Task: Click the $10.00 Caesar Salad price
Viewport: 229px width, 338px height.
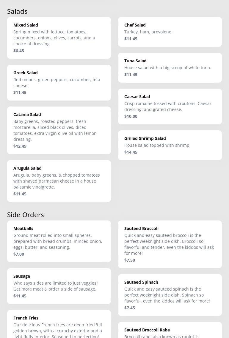Action: click(x=131, y=116)
